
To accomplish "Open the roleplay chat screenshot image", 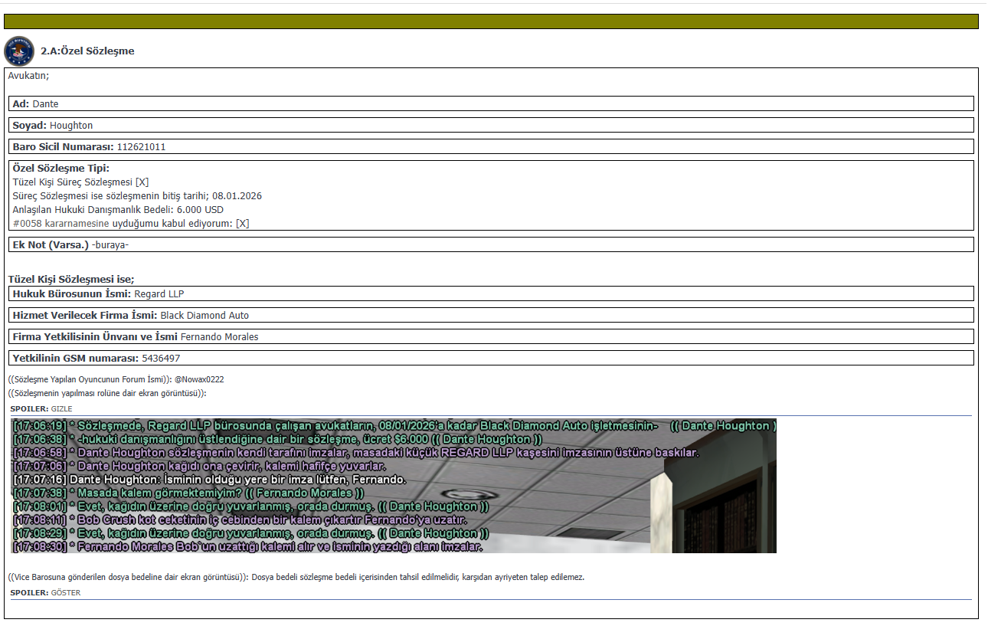I will click(x=394, y=486).
